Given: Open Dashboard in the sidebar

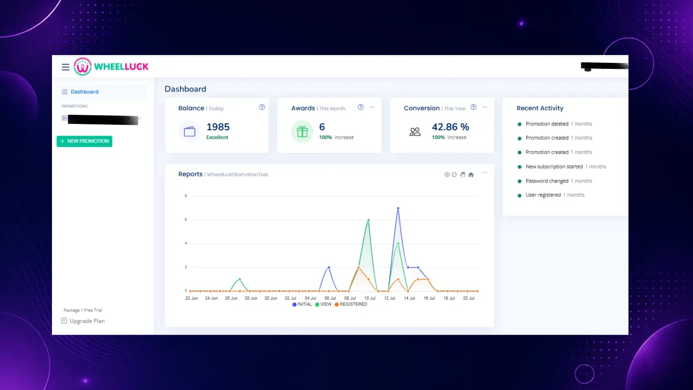Looking at the screenshot, I should tap(102, 92).
